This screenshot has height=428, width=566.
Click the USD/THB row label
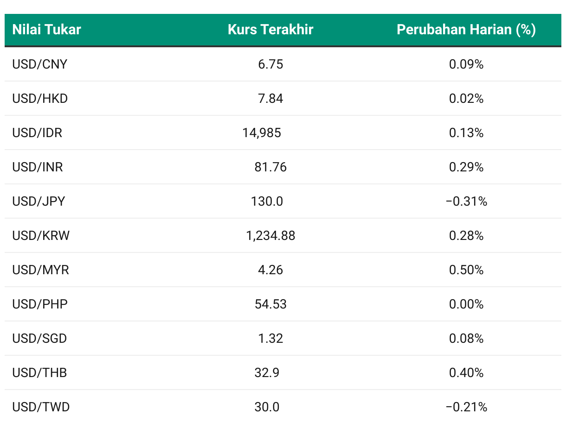pos(39,372)
